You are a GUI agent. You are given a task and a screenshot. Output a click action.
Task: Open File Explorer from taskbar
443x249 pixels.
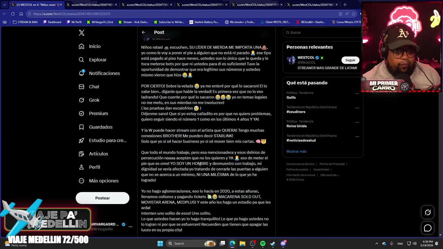[242, 243]
